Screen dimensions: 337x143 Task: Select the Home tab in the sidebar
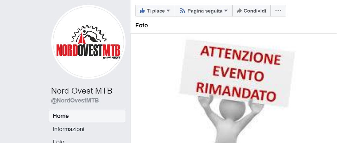tap(87, 116)
